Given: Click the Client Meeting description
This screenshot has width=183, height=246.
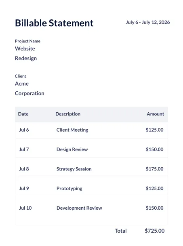Looking at the screenshot, I should (72, 130).
